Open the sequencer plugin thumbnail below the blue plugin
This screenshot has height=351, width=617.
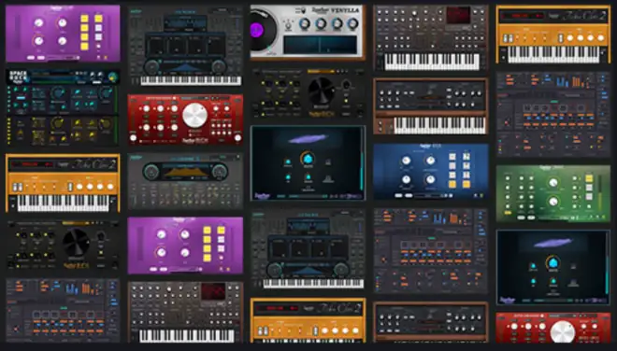[431, 251]
